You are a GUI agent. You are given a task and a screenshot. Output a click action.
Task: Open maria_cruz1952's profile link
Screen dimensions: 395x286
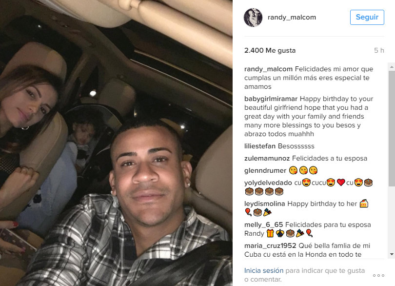[x=270, y=245]
